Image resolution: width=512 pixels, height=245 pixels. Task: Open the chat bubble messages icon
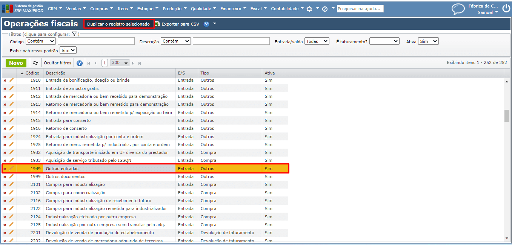[x=458, y=9]
